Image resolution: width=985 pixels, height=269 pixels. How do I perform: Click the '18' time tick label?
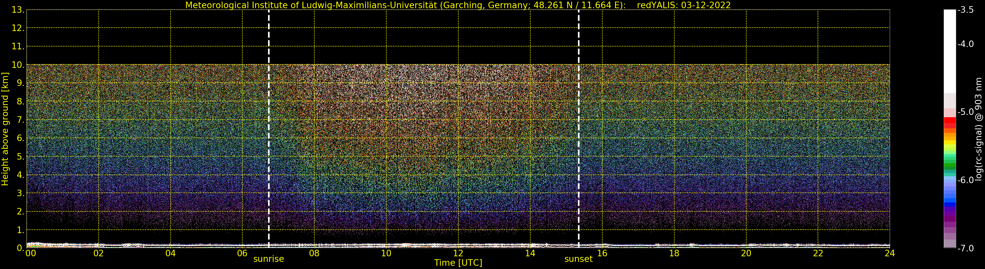[674, 253]
